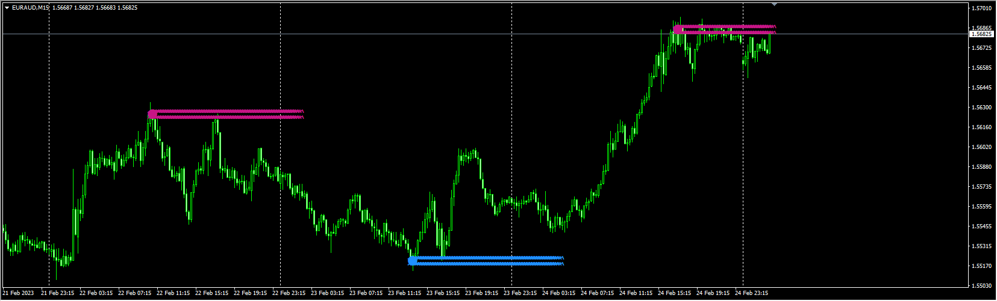997x301 pixels.
Task: Click the 1.55030 price scale value
Action: click(982, 286)
